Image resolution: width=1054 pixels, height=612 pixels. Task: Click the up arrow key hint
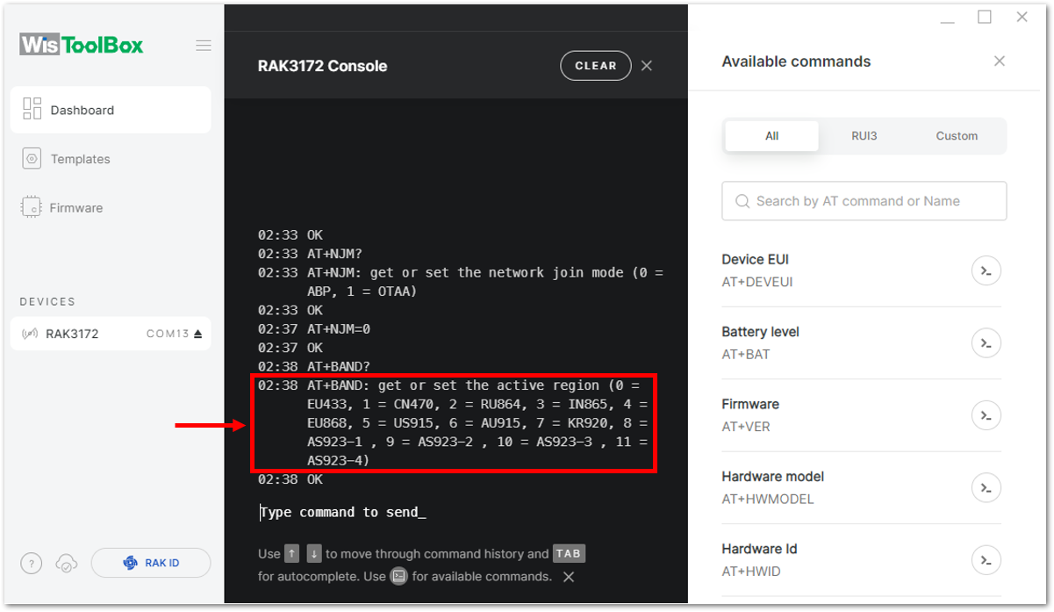(x=291, y=554)
